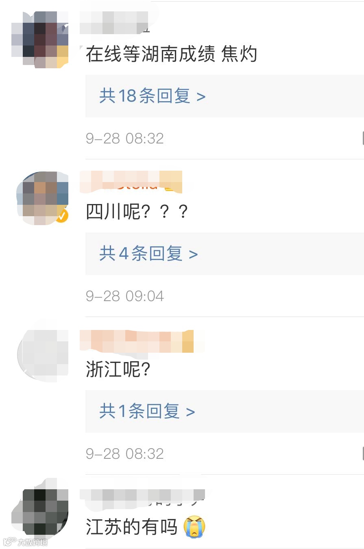The width and height of the screenshot is (364, 549).
Task: Tap the crying emoji in the Jiangsu comment
Action: (194, 527)
